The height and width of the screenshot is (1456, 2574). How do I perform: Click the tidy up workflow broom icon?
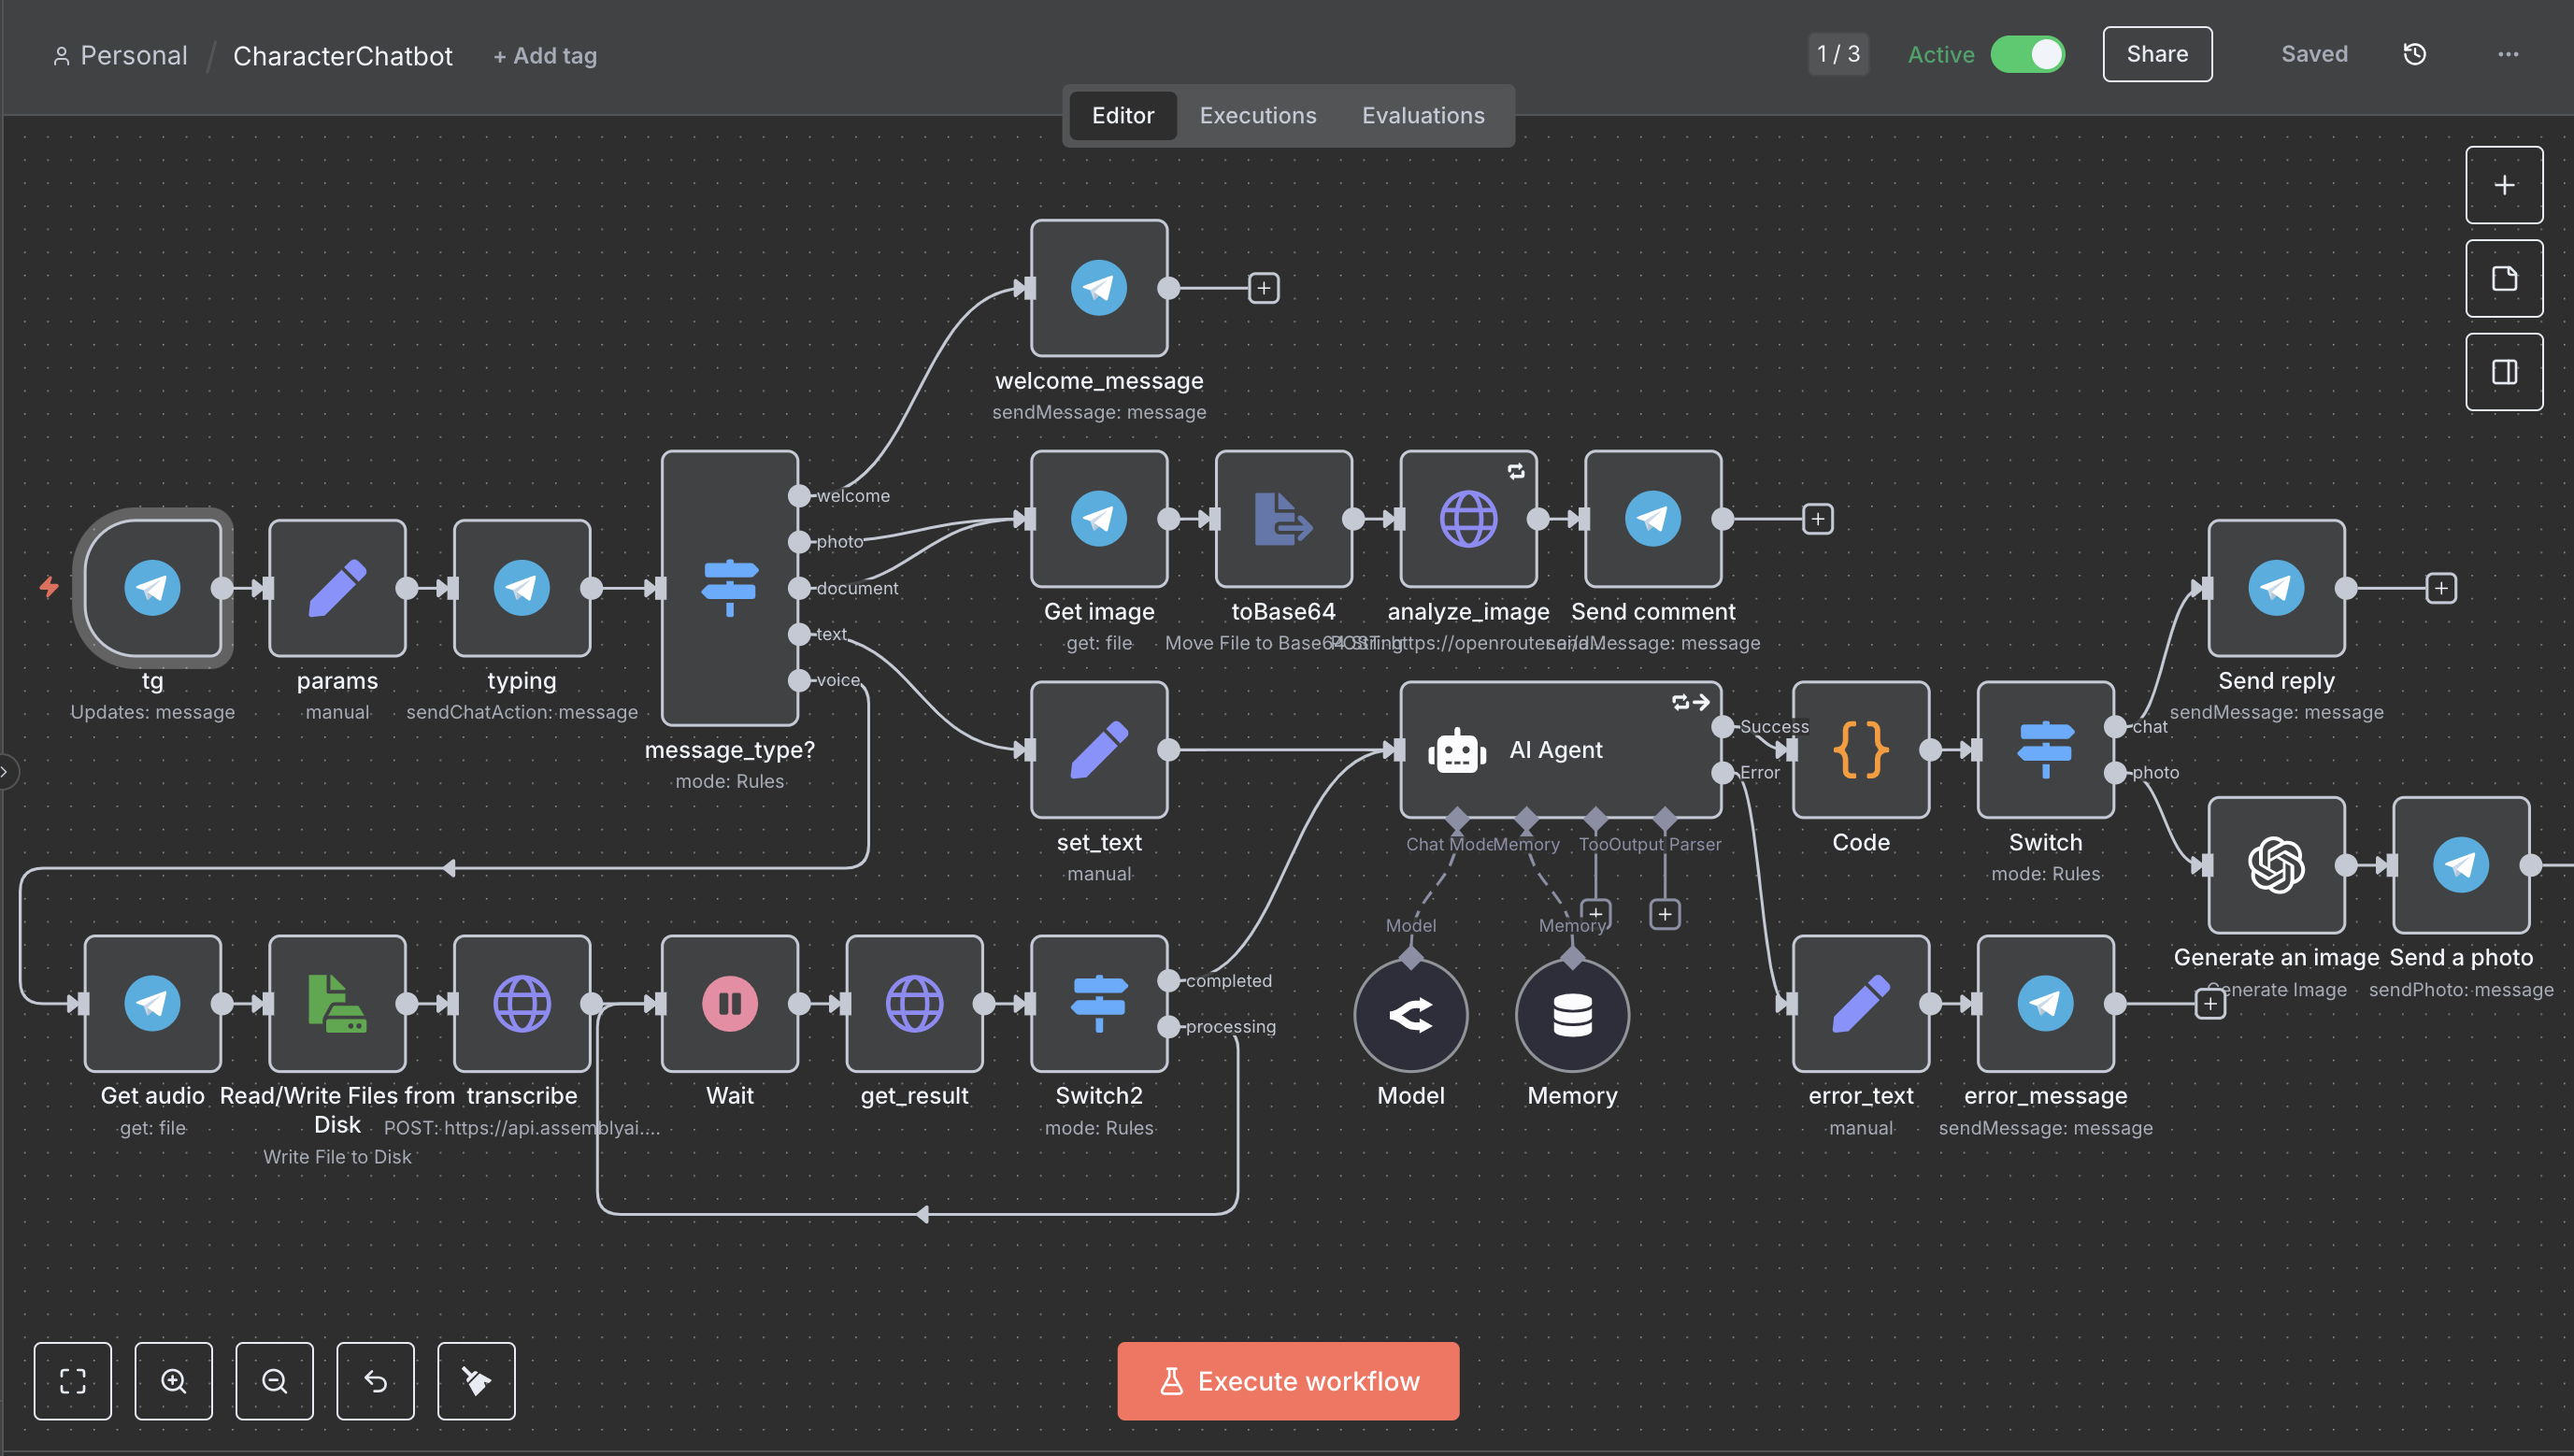click(x=476, y=1380)
